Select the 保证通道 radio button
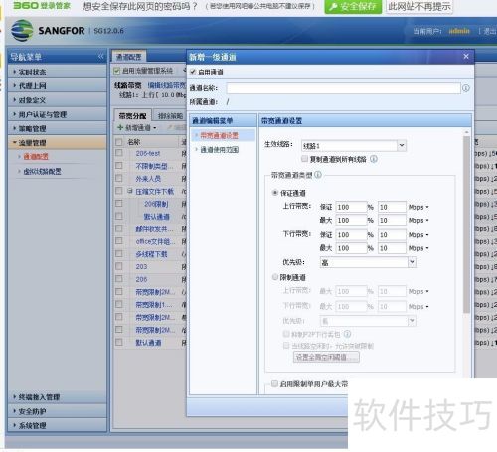 coord(274,193)
